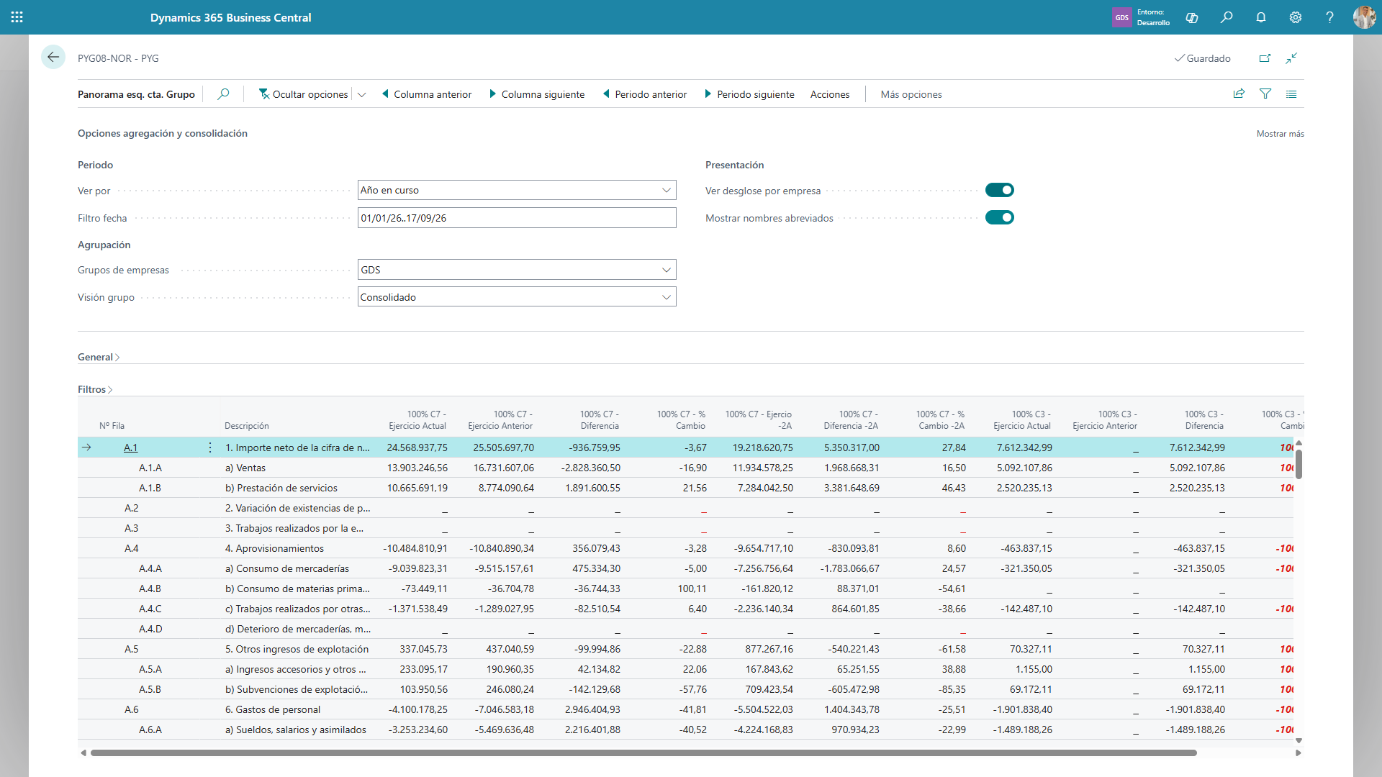The image size is (1382, 777).
Task: Click value 10.665.691,19 in Prestación de servicios row
Action: pyautogui.click(x=417, y=488)
